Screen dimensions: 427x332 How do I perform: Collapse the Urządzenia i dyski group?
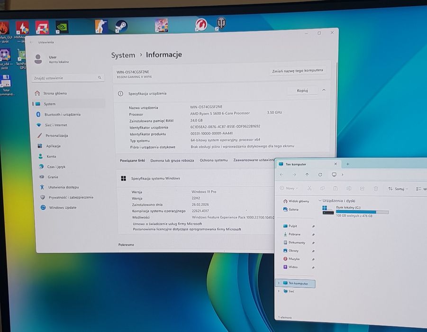[x=320, y=200]
